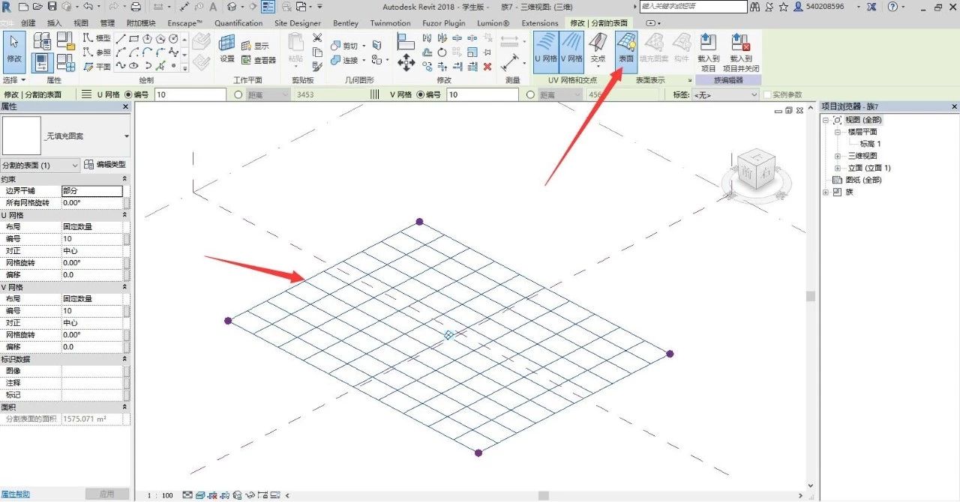Open the 视图 ribbon tab

coord(81,23)
